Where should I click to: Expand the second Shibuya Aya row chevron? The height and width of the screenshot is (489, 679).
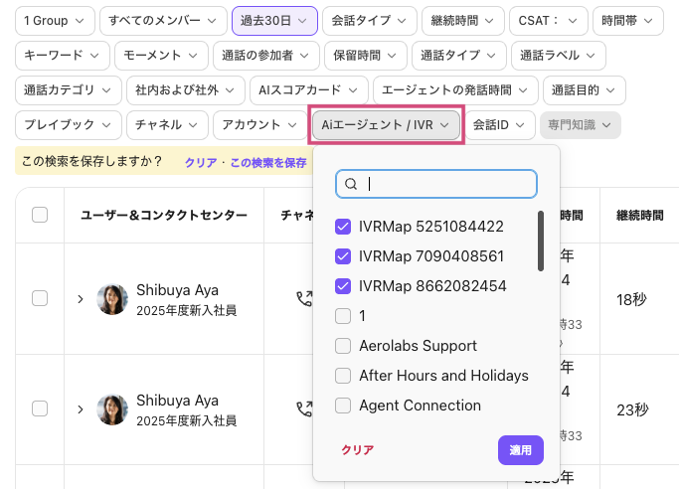point(81,409)
